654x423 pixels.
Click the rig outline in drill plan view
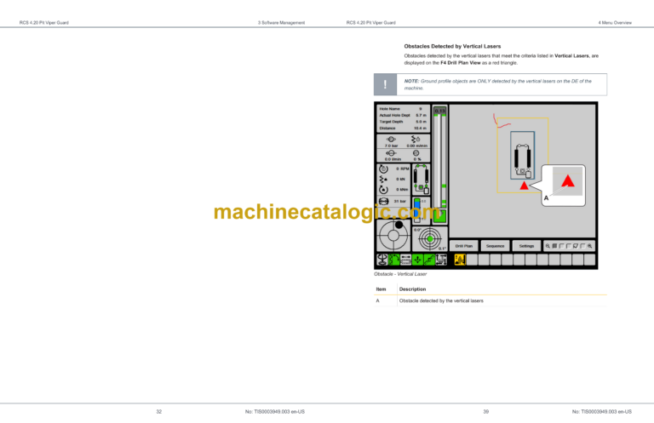[x=523, y=156]
